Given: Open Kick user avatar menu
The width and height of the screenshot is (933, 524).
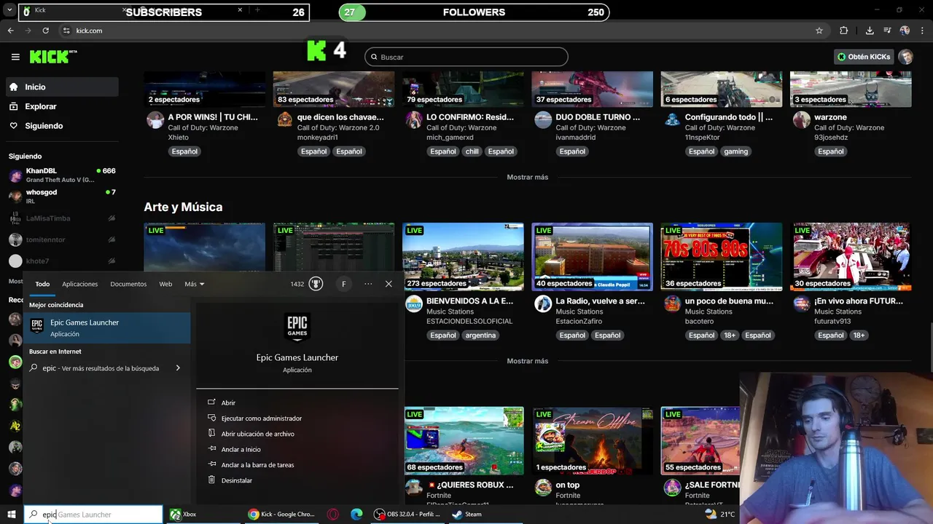Looking at the screenshot, I should pyautogui.click(x=905, y=57).
